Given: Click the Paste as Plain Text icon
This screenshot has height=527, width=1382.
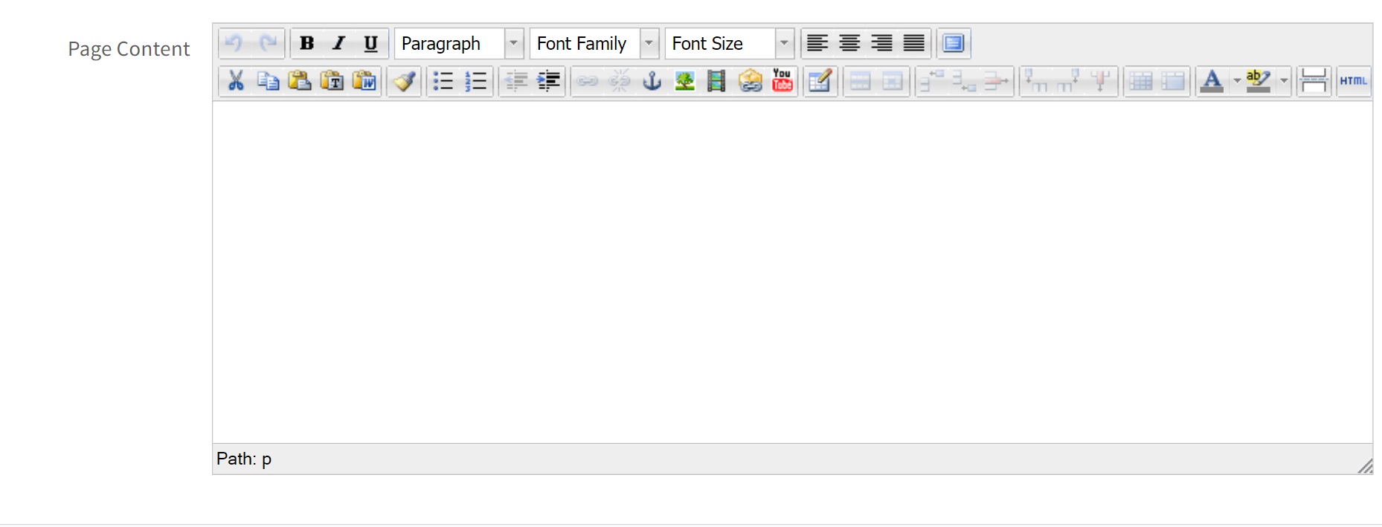Looking at the screenshot, I should (332, 81).
